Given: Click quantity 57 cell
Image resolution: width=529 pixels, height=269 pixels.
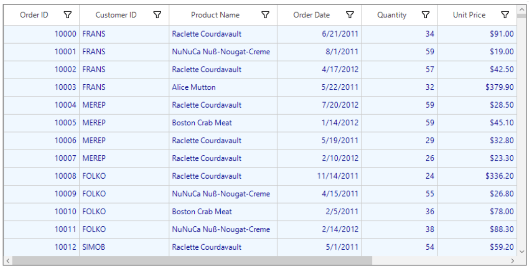Looking at the screenshot, I should tap(399, 70).
